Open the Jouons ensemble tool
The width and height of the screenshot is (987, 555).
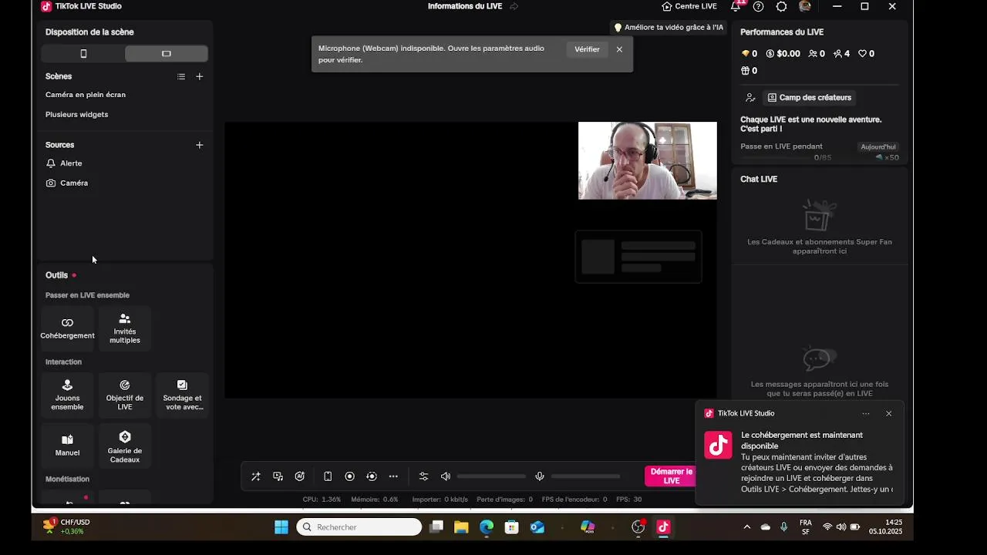(67, 395)
